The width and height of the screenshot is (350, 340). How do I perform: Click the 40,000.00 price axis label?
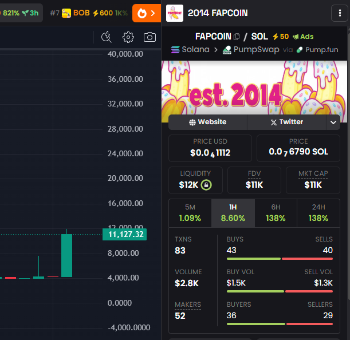pyautogui.click(x=125, y=54)
